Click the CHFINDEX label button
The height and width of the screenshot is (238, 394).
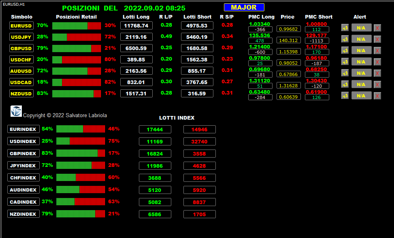(x=23, y=177)
